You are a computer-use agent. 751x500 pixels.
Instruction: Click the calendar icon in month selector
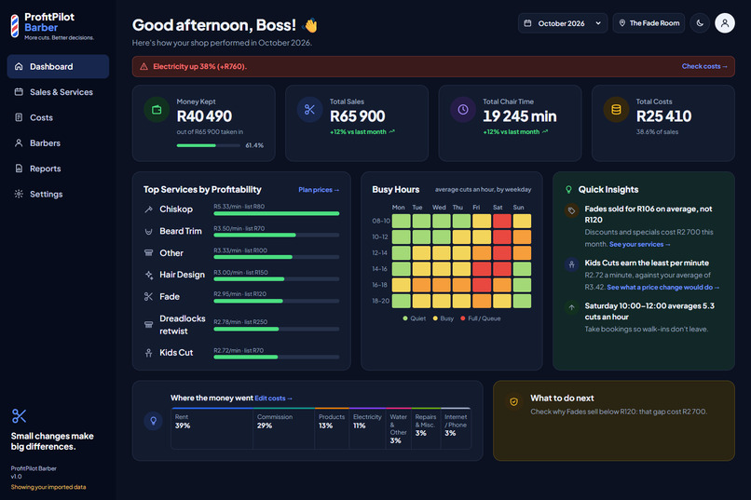pos(527,23)
